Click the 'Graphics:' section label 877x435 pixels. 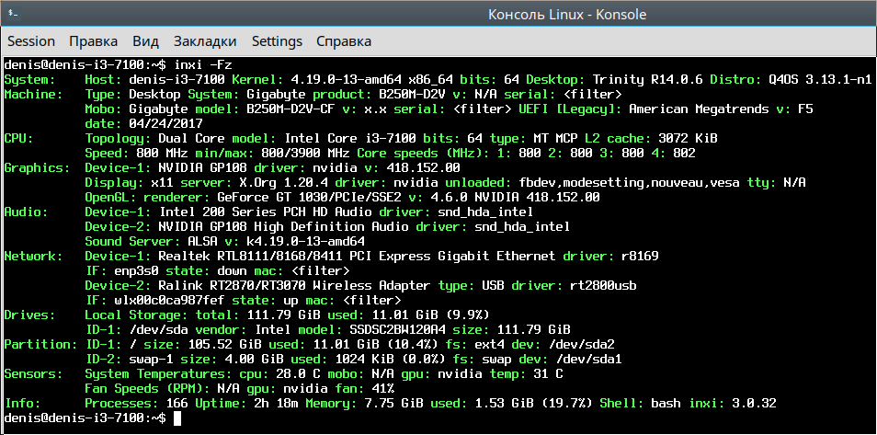37,167
